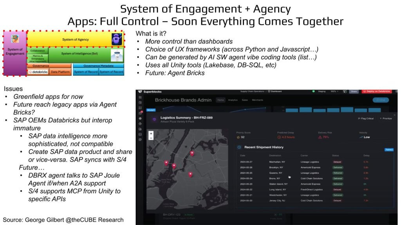Click the Dashboard breadcrumb

275,91
